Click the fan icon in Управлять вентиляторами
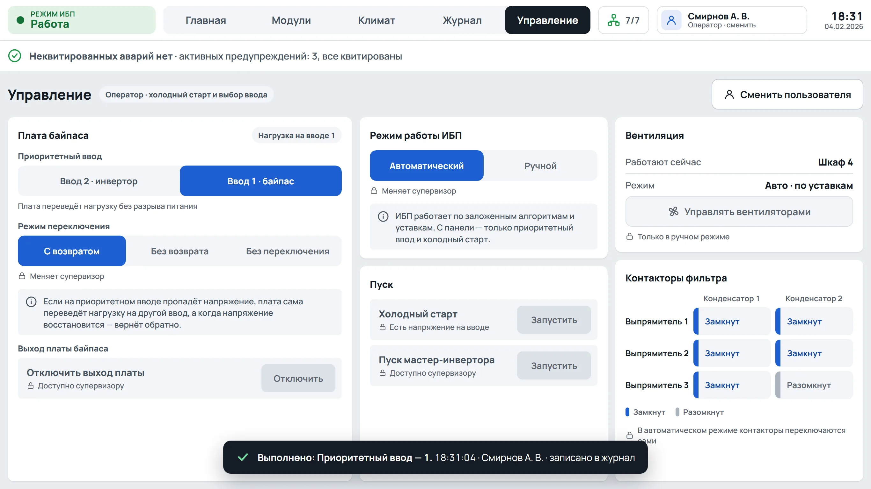 (673, 212)
